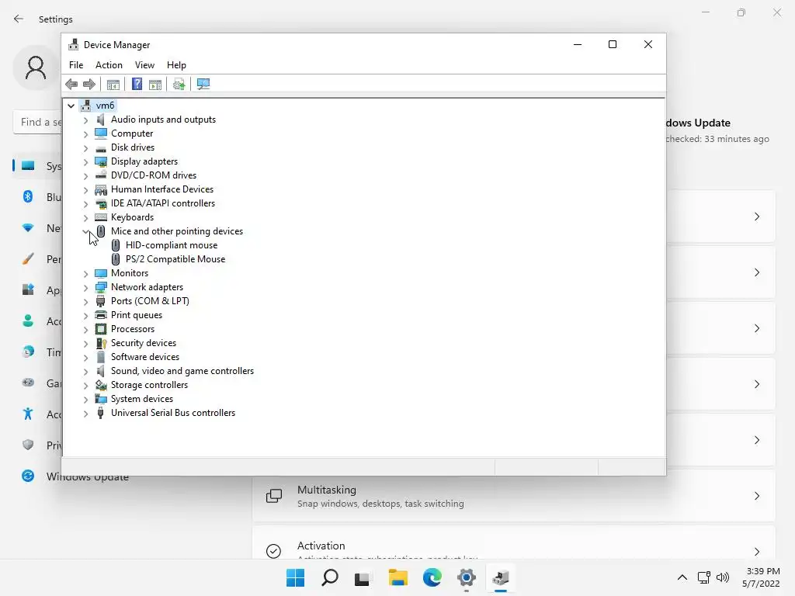Open File Explorer from the taskbar
This screenshot has height=596, width=795.
[x=398, y=577]
